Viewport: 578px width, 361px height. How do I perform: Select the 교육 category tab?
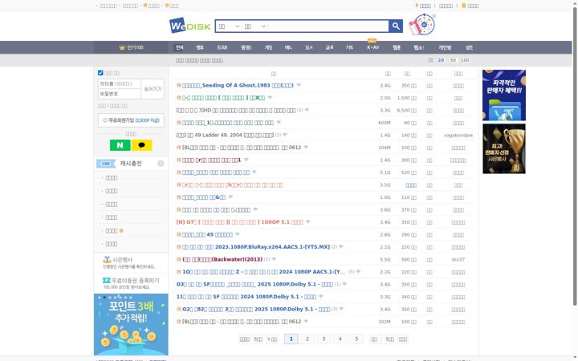(329, 47)
